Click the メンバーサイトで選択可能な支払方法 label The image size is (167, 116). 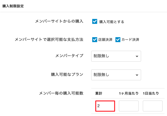[49, 40]
